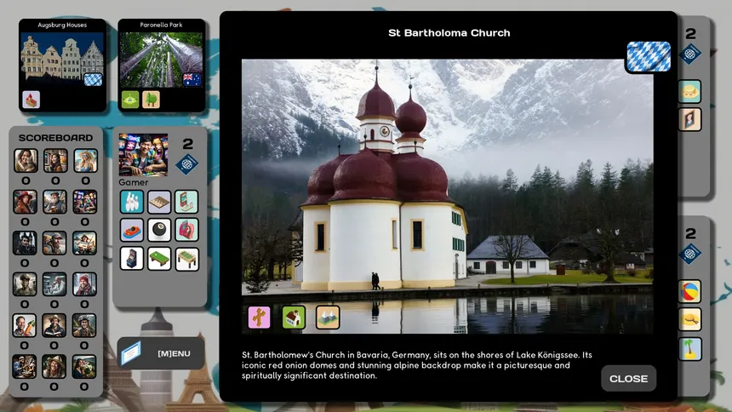Click the green church building icon
This screenshot has width=732, height=412.
click(294, 318)
